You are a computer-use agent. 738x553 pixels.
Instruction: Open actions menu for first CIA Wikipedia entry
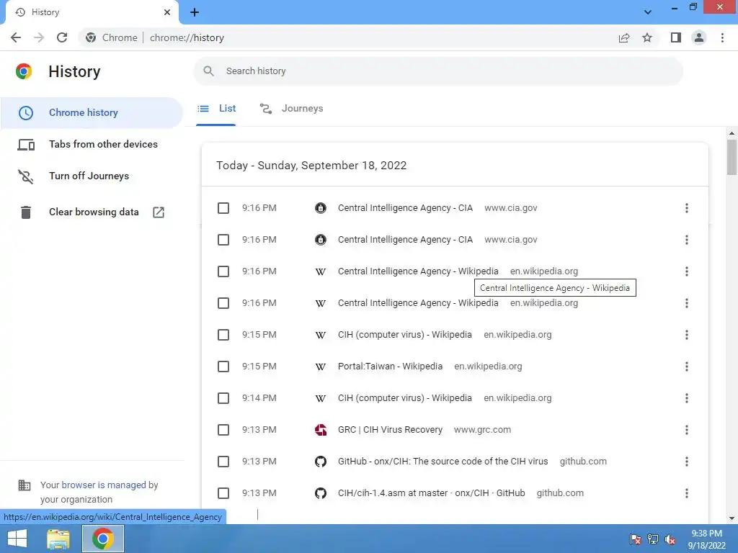pos(687,271)
